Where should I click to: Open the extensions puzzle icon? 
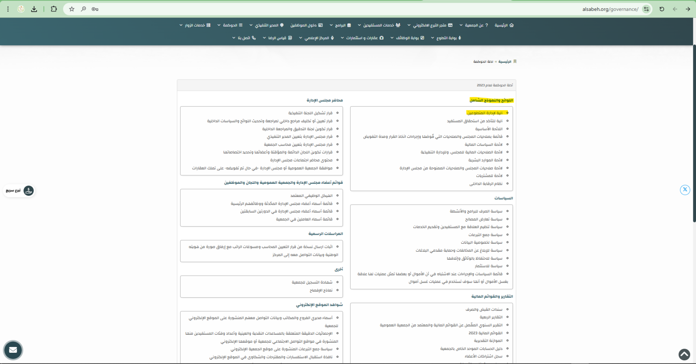pos(54,9)
